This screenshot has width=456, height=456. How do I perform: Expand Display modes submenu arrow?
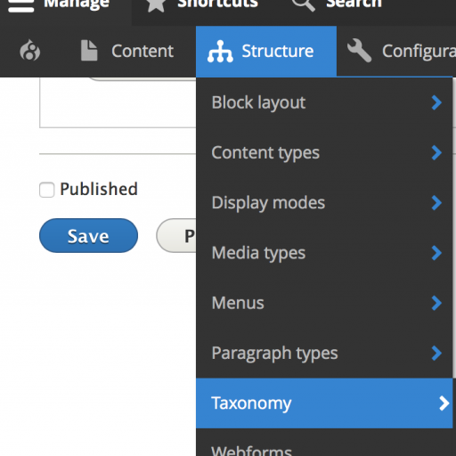pyautogui.click(x=436, y=203)
